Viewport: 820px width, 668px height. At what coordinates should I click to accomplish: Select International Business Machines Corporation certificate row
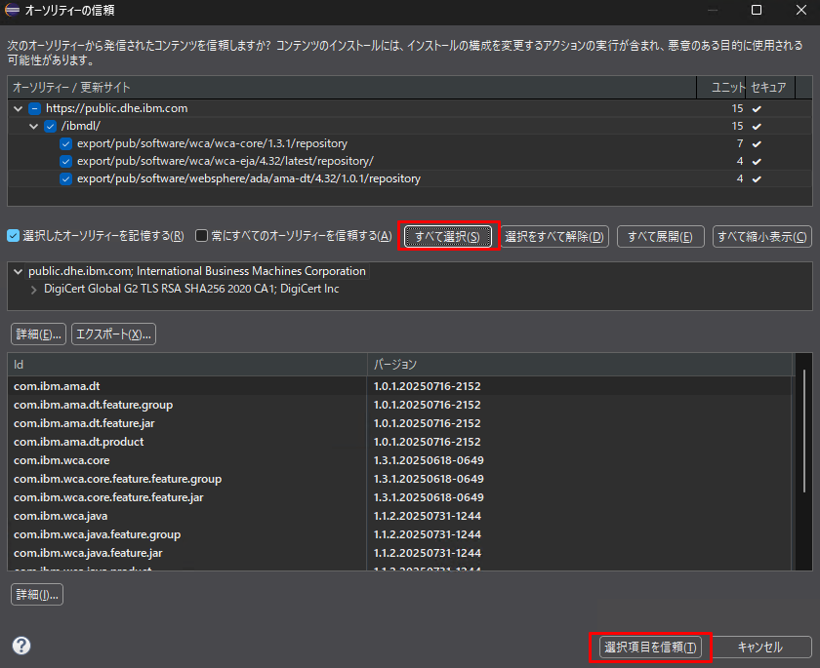(x=197, y=271)
